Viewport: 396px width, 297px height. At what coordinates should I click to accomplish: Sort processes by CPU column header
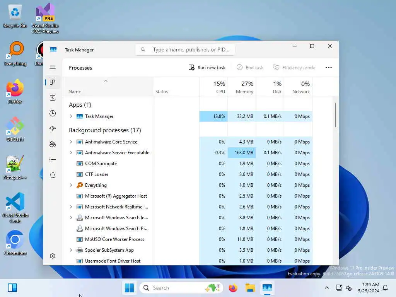pos(213,87)
